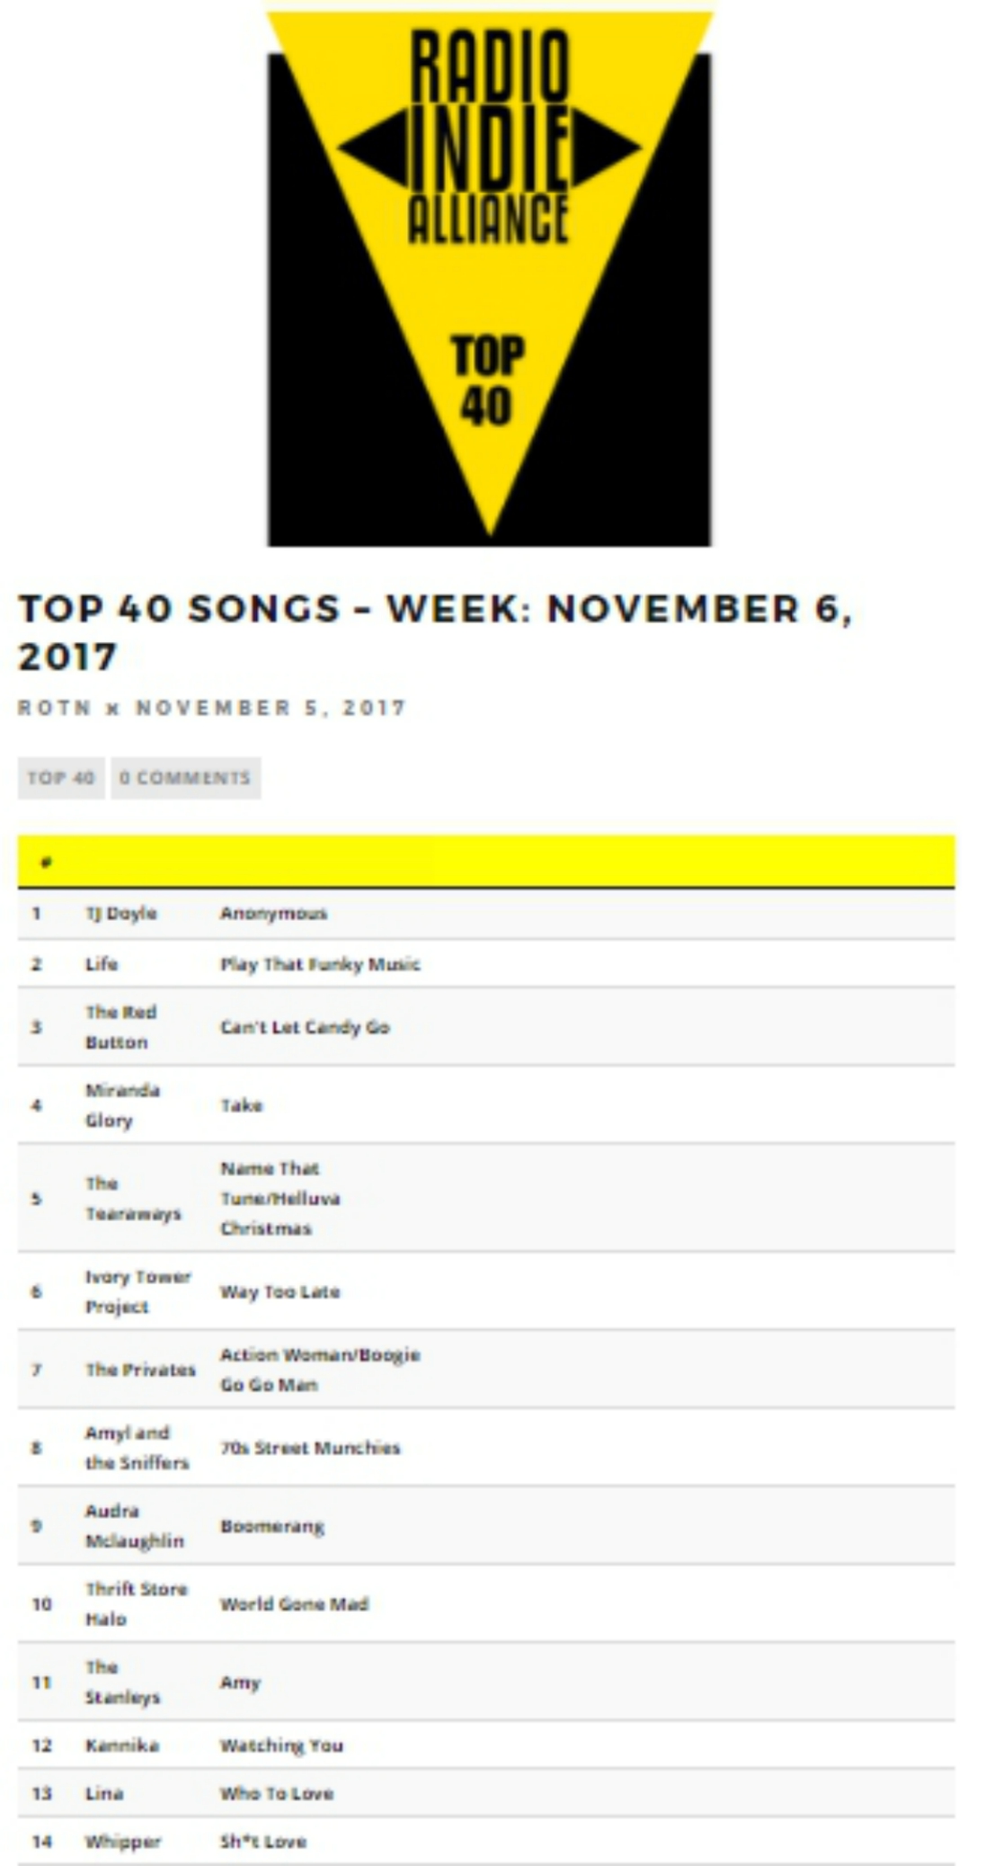Click World Gone Mad song title

pyautogui.click(x=294, y=1604)
